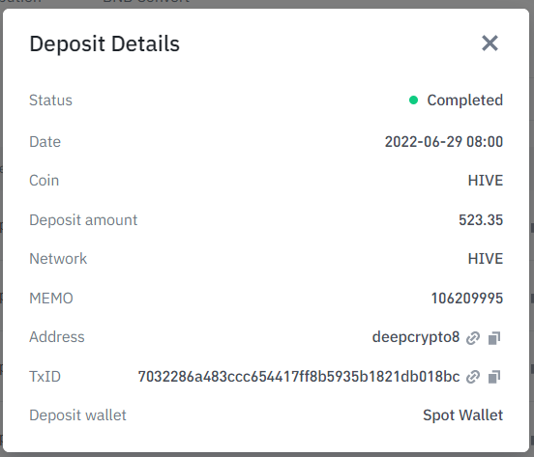
Task: Click the Spot Wallet value
Action: point(462,415)
